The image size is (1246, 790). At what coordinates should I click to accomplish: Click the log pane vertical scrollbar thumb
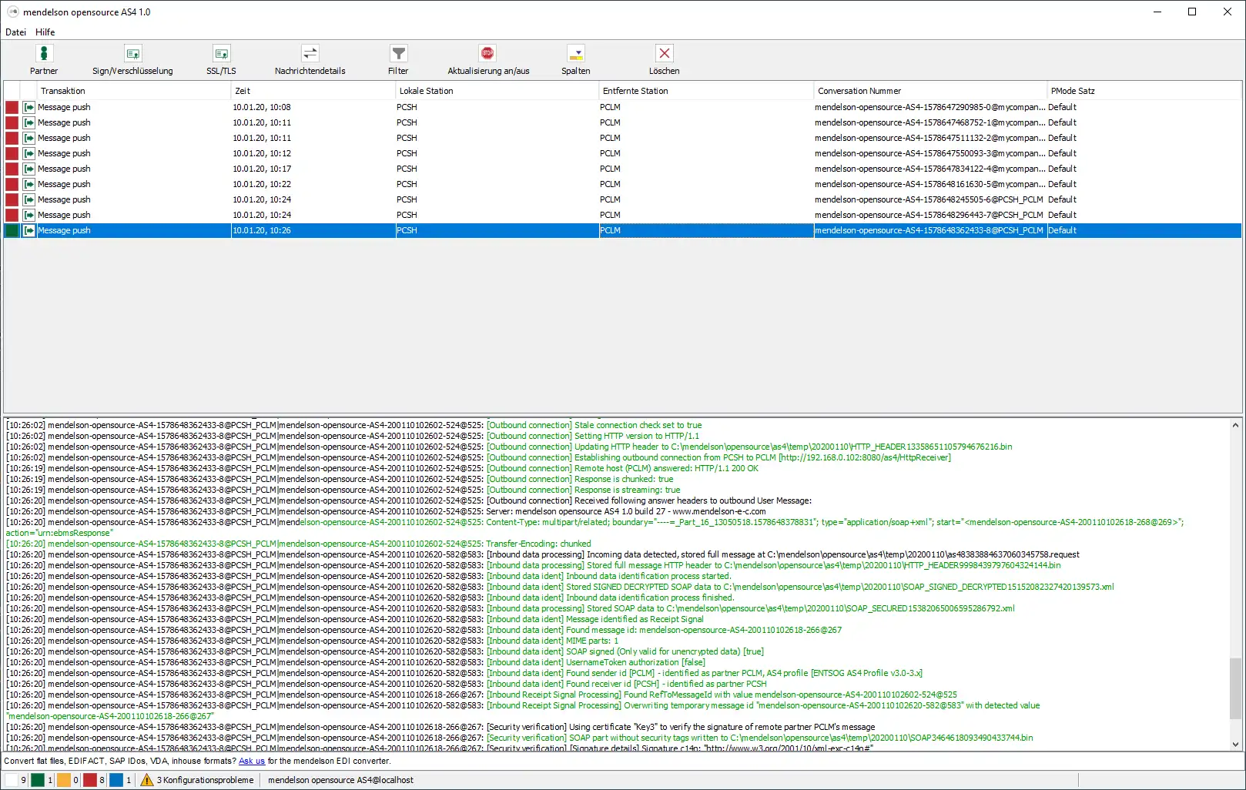coord(1235,688)
